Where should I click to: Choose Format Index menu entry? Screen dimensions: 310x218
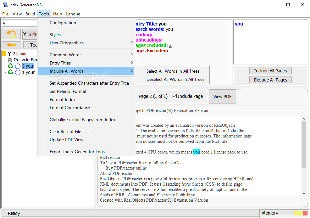pyautogui.click(x=86, y=99)
